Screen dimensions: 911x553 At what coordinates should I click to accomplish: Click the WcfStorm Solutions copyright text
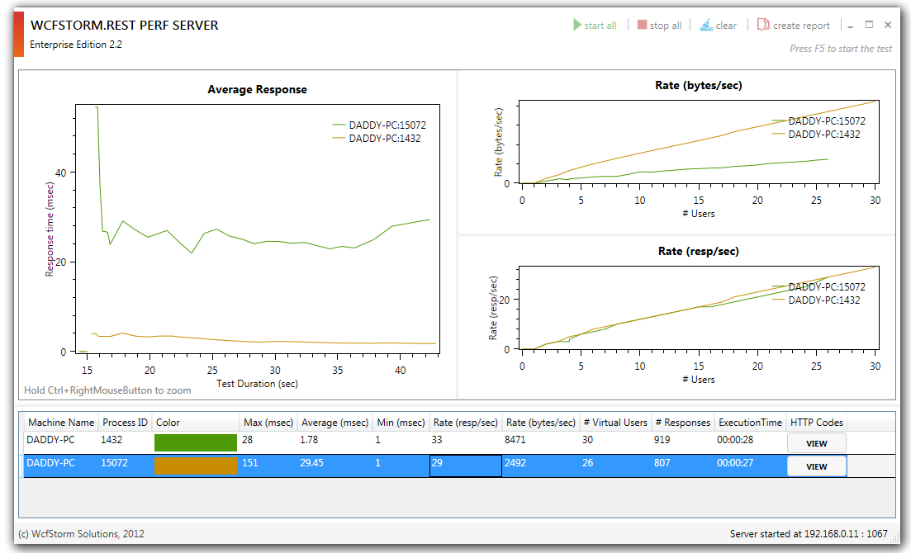(81, 534)
